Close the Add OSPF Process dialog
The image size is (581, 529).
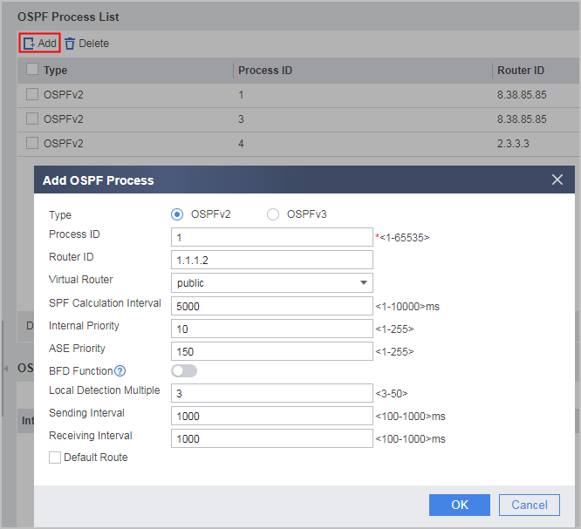(x=557, y=180)
